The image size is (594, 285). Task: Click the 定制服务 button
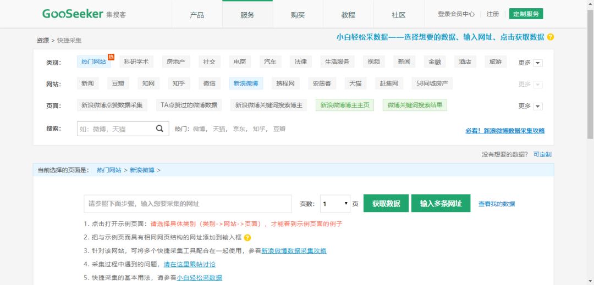[x=526, y=14]
